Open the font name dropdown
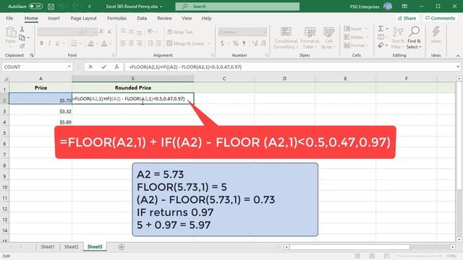 pos(80,32)
